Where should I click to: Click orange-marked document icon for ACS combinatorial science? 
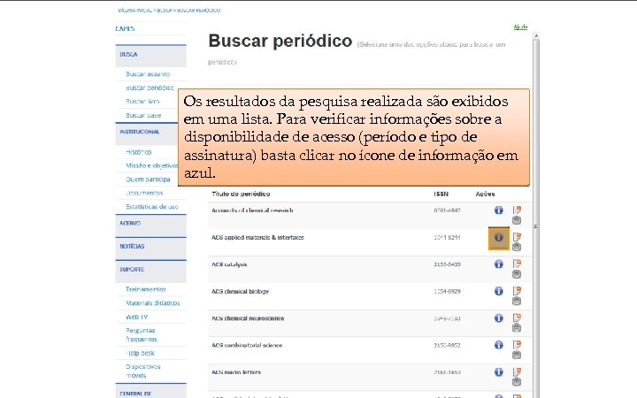[517, 344]
